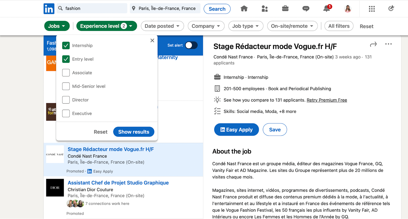The height and width of the screenshot is (219, 408).
Task: Uncheck the Internship checkbox
Action: pyautogui.click(x=66, y=45)
